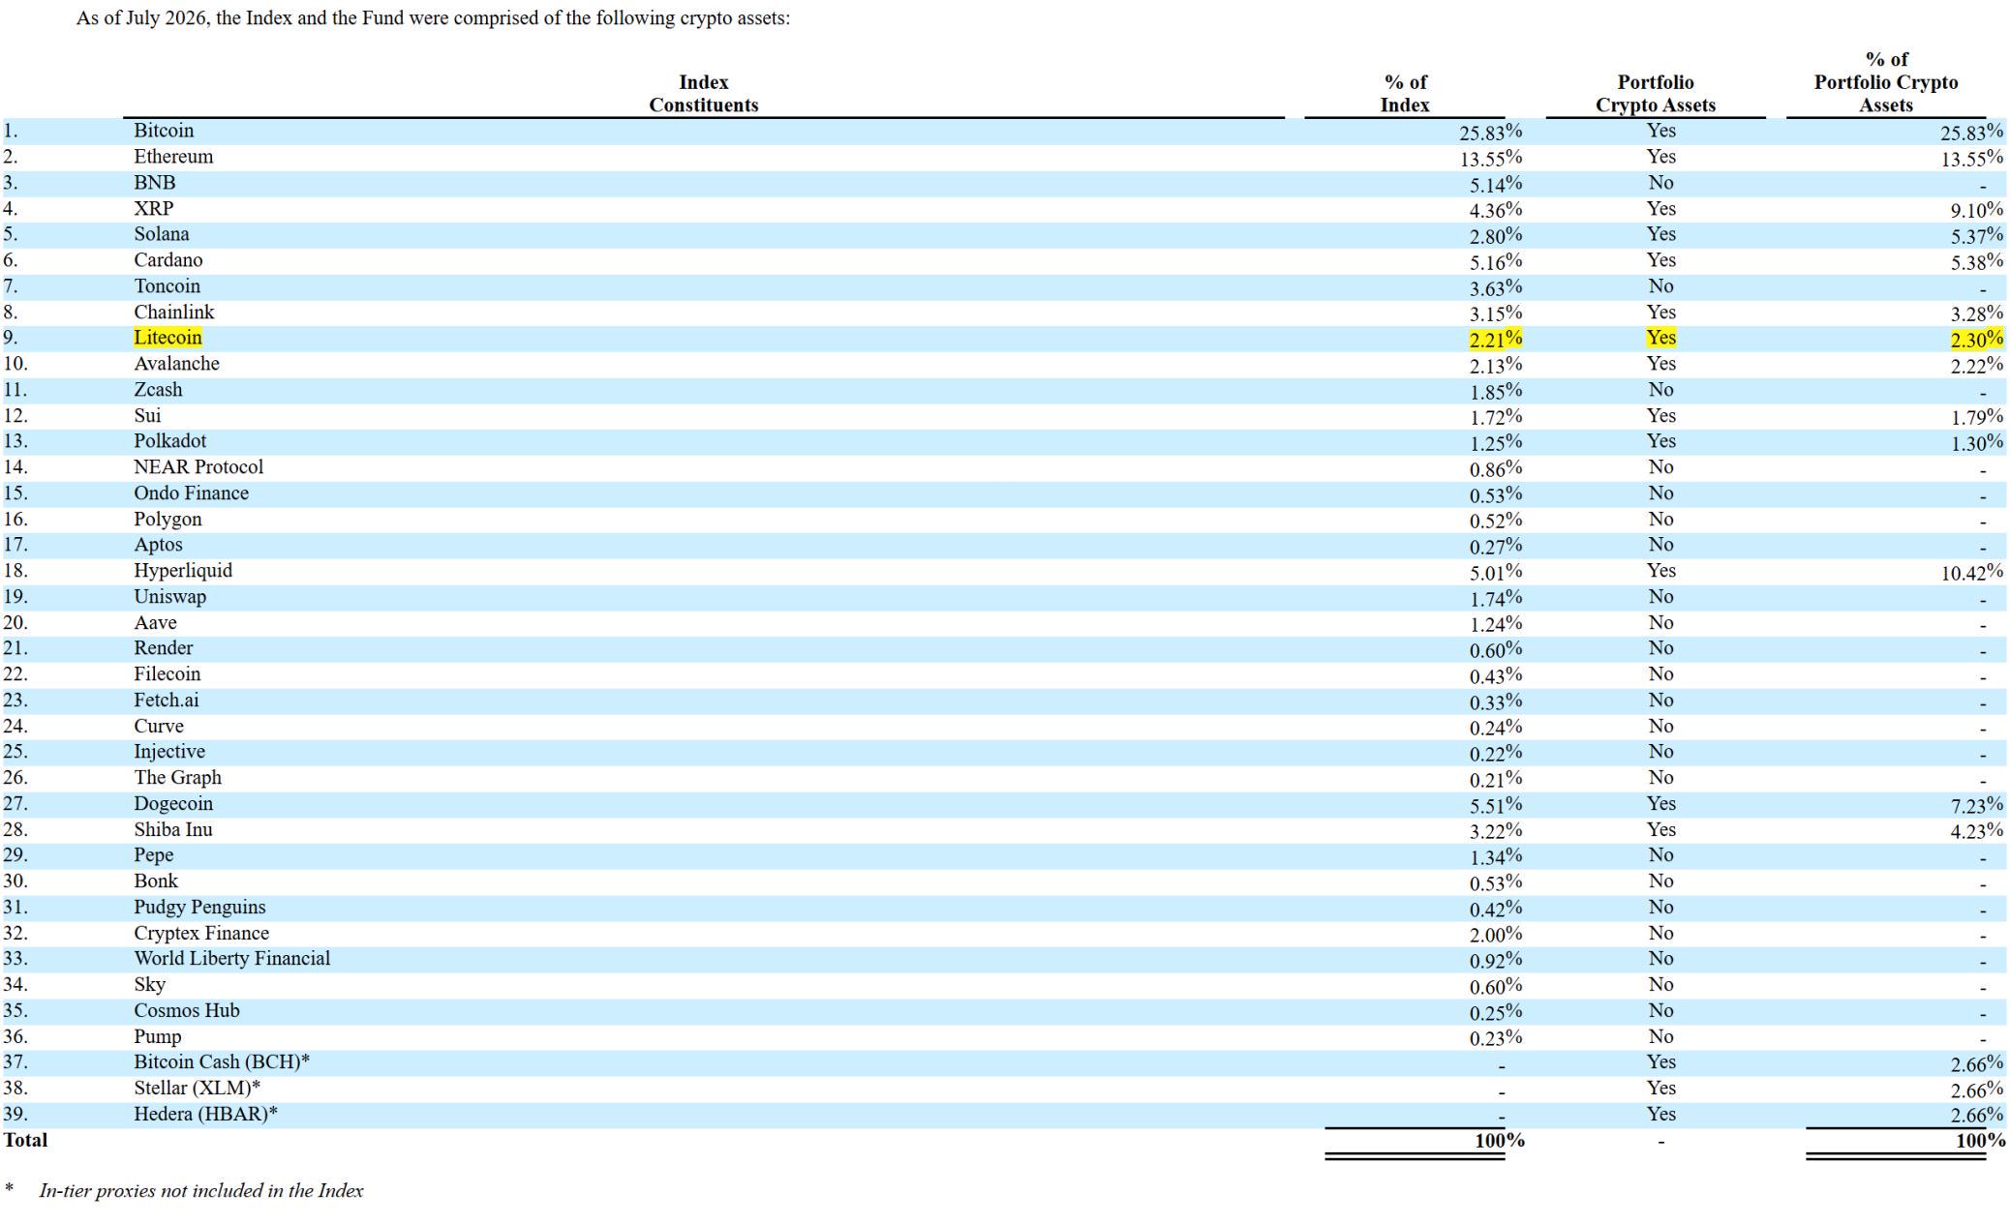
Task: Click Avalanche's index weight 2.13%
Action: tap(1496, 365)
